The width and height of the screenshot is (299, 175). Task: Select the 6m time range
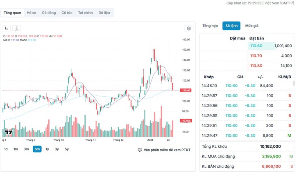tap(37, 149)
